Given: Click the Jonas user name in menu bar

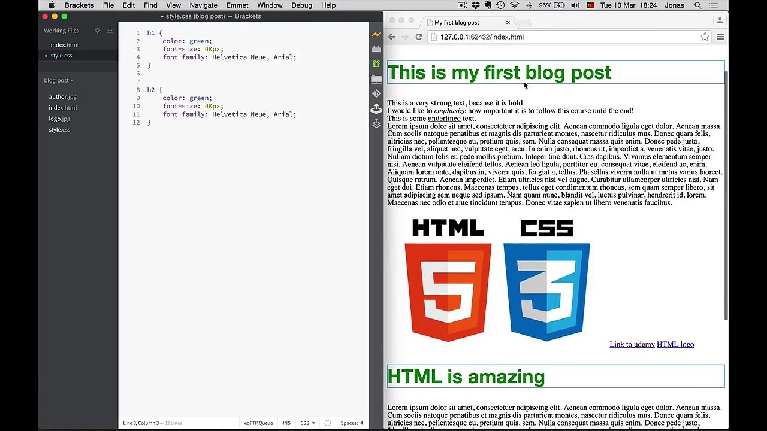Looking at the screenshot, I should click(x=674, y=5).
